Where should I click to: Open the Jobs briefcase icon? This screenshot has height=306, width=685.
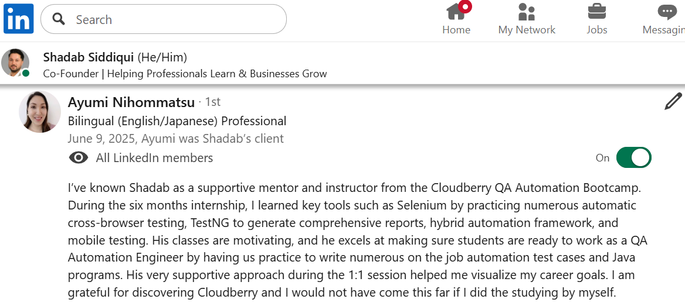597,11
